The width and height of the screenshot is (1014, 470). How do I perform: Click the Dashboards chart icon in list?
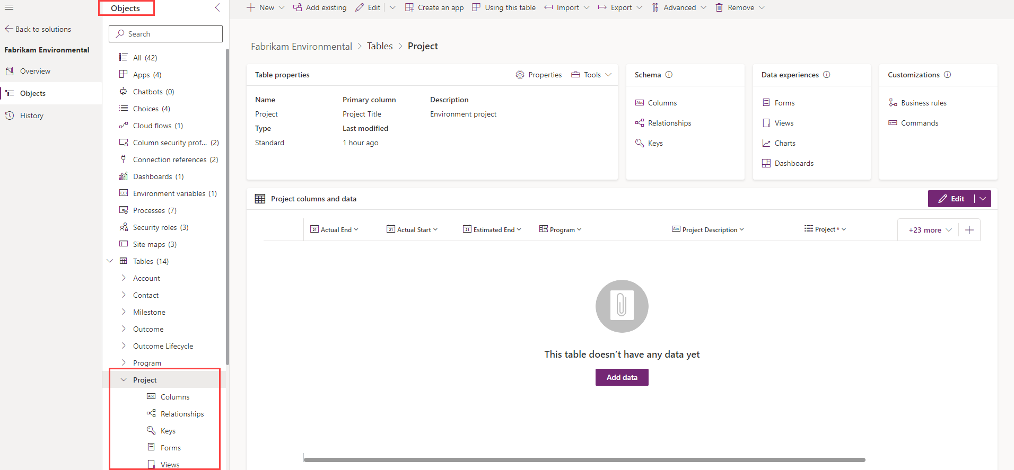pos(124,176)
